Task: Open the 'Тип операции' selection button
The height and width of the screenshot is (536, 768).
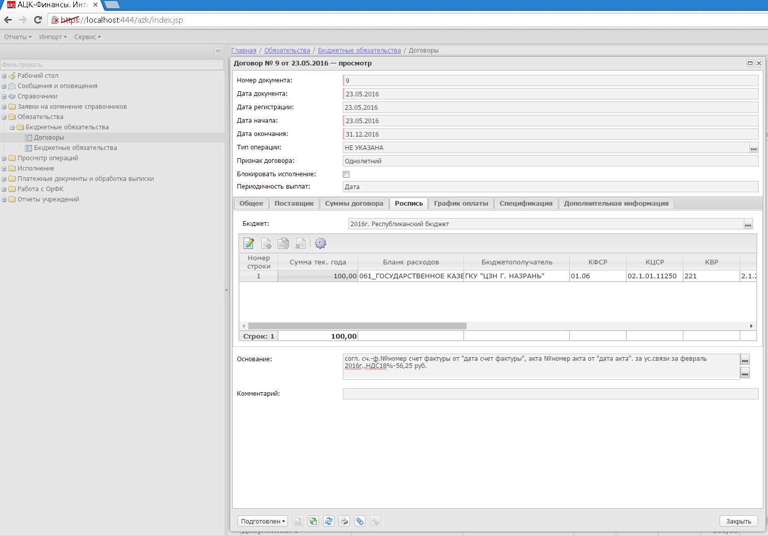Action: [754, 148]
